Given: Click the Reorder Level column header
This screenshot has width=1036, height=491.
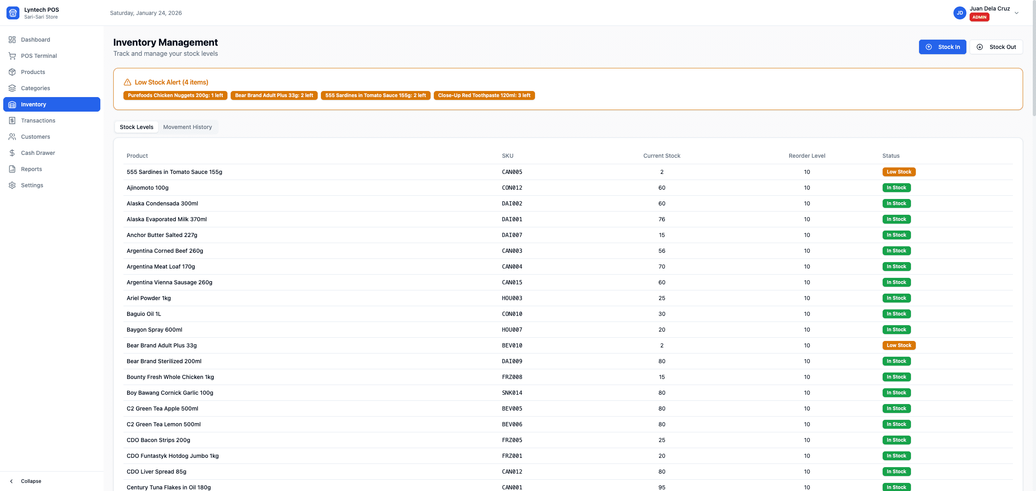Looking at the screenshot, I should (x=807, y=156).
